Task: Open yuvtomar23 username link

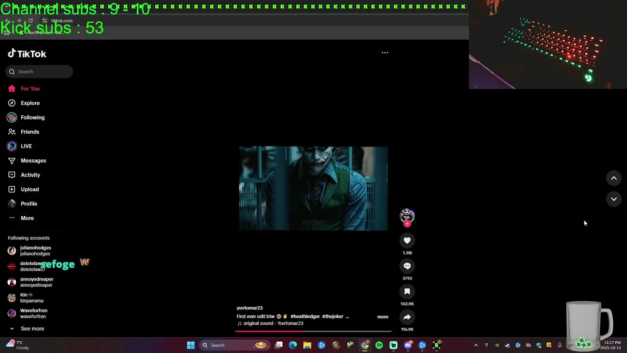Action: 250,308
